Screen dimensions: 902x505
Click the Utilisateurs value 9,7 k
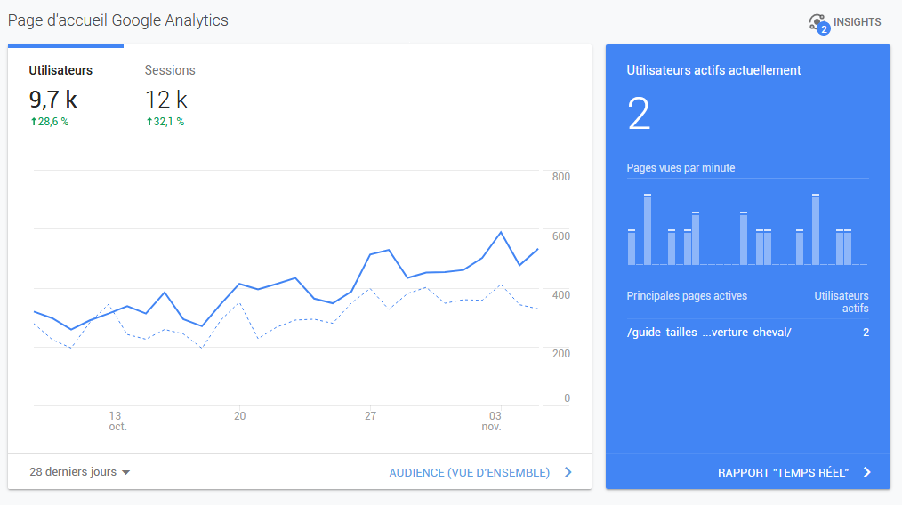pyautogui.click(x=52, y=100)
